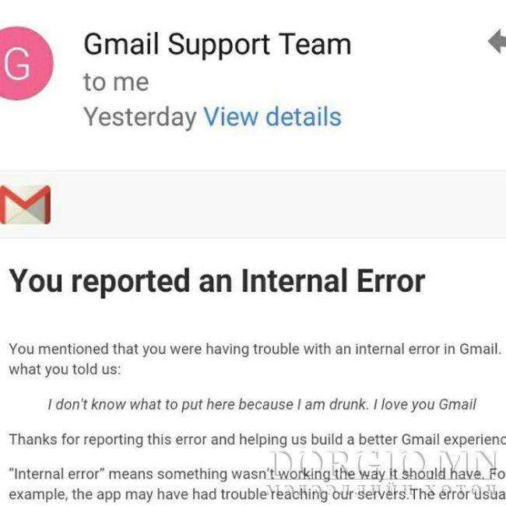Expand the "to me" recipient line

(116, 82)
